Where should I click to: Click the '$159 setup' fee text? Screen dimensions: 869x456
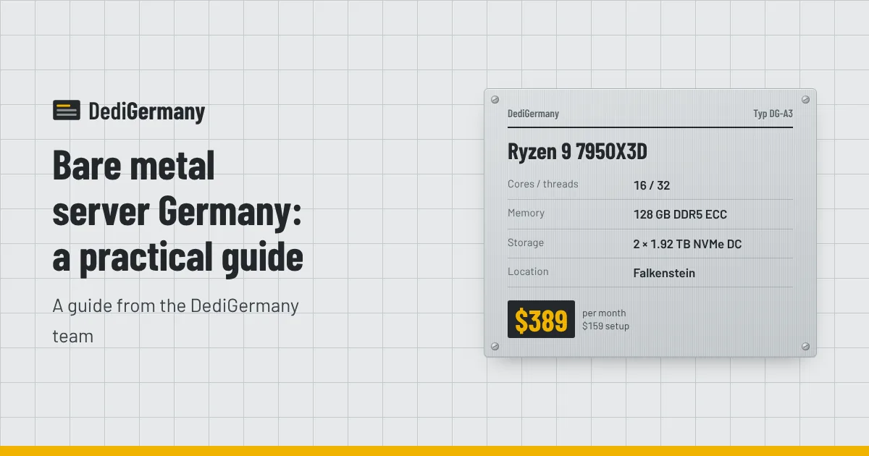tap(605, 326)
